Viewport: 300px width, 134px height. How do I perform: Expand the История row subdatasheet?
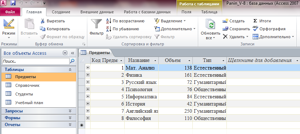click(88, 104)
